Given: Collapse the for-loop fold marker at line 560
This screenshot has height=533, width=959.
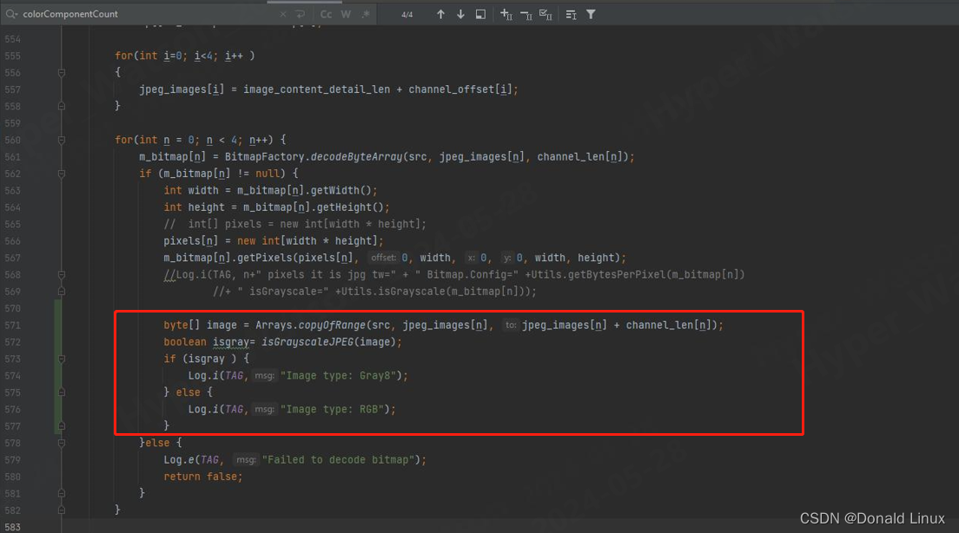Looking at the screenshot, I should coord(61,139).
